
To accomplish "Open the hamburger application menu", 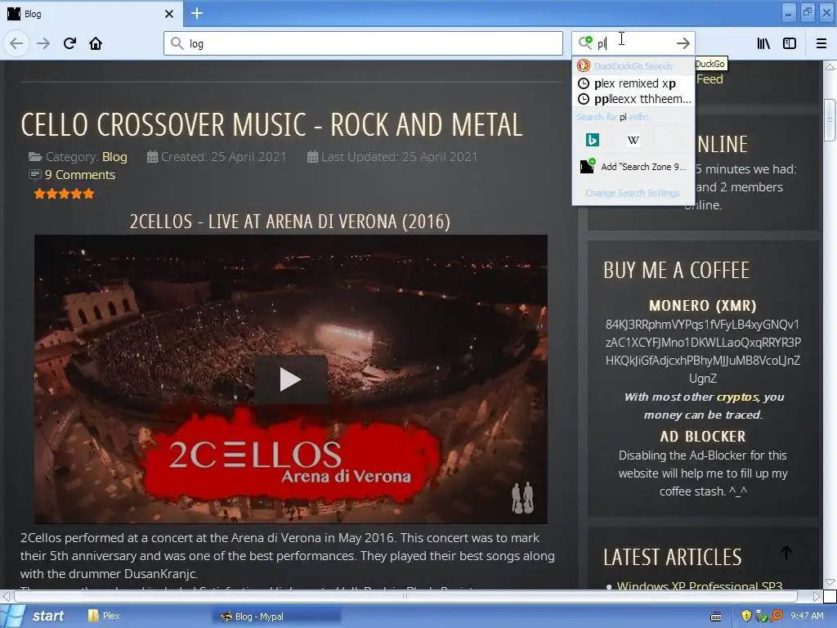I will pos(821,43).
